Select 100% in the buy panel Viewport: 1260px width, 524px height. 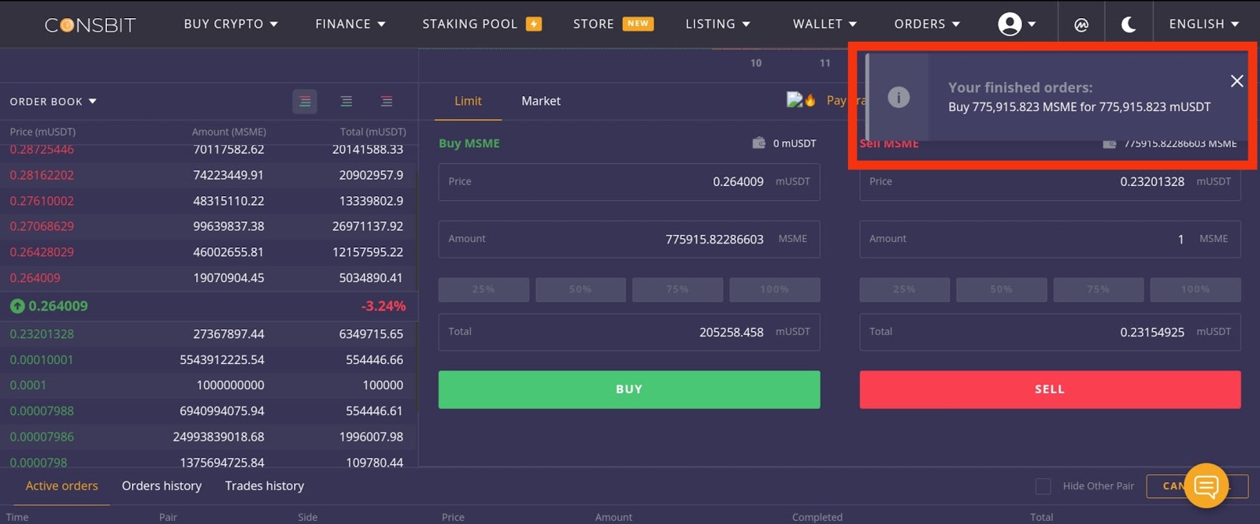(x=774, y=289)
